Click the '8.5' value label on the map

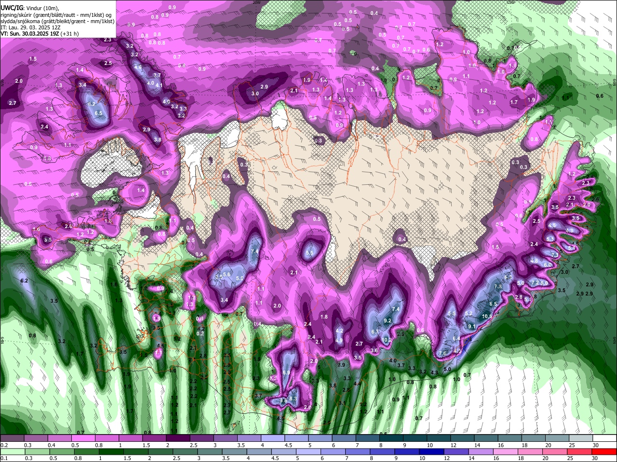pyautogui.click(x=493, y=304)
